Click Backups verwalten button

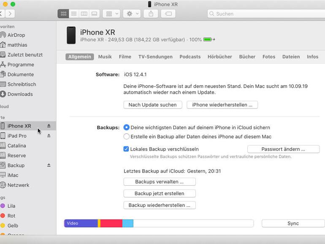pos(160,182)
